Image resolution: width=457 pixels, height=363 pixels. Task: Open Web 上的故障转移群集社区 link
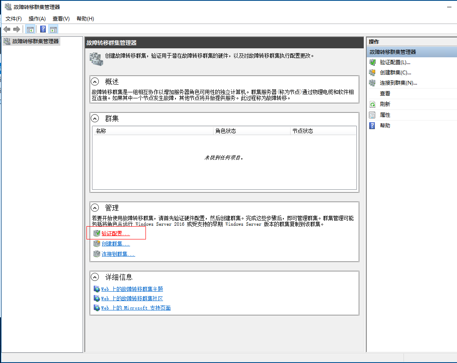[132, 298]
